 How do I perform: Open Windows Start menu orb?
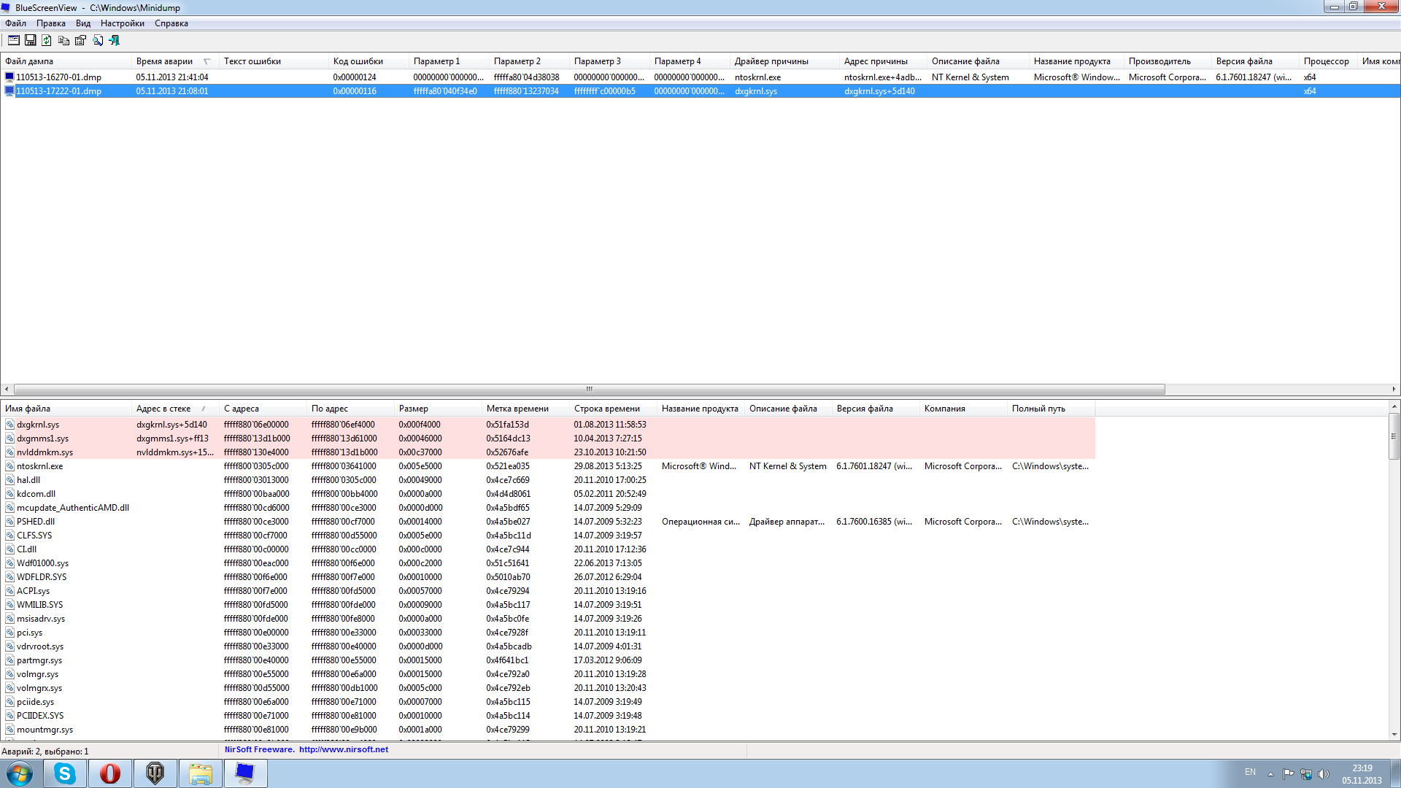pyautogui.click(x=20, y=773)
